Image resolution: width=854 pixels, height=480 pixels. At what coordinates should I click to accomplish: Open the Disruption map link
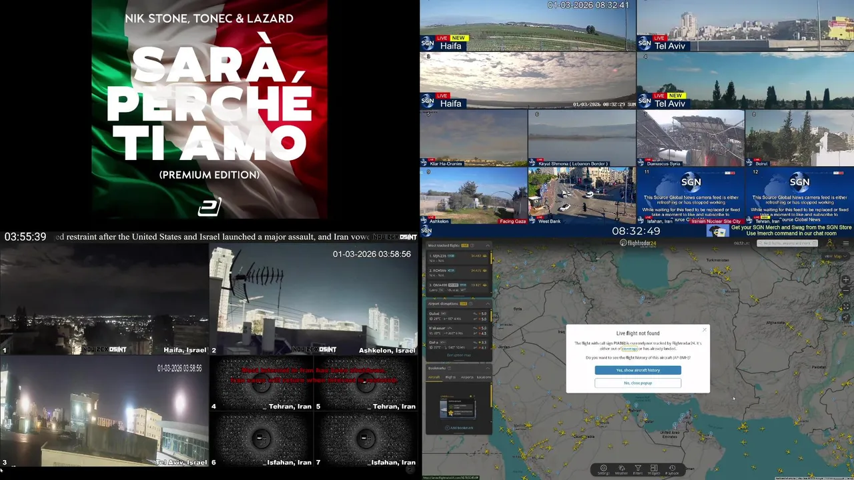[459, 355]
